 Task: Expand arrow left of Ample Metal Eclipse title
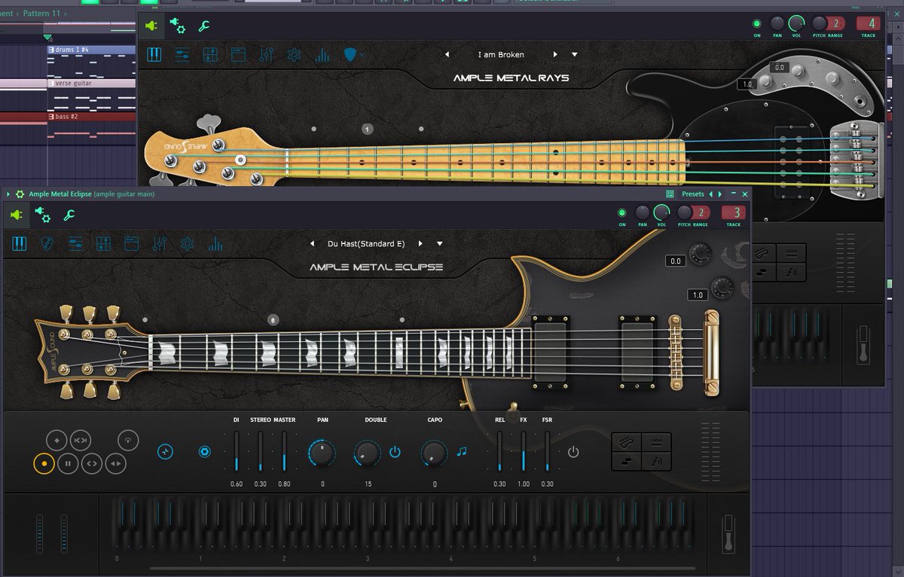pyautogui.click(x=8, y=194)
